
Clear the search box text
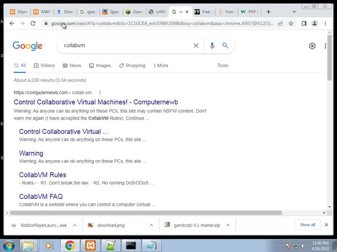tap(196, 45)
